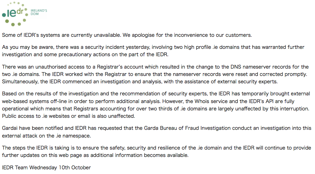Click the "dr" letters in the IEDR logo
The width and height of the screenshot is (315, 174).
coord(20,11)
